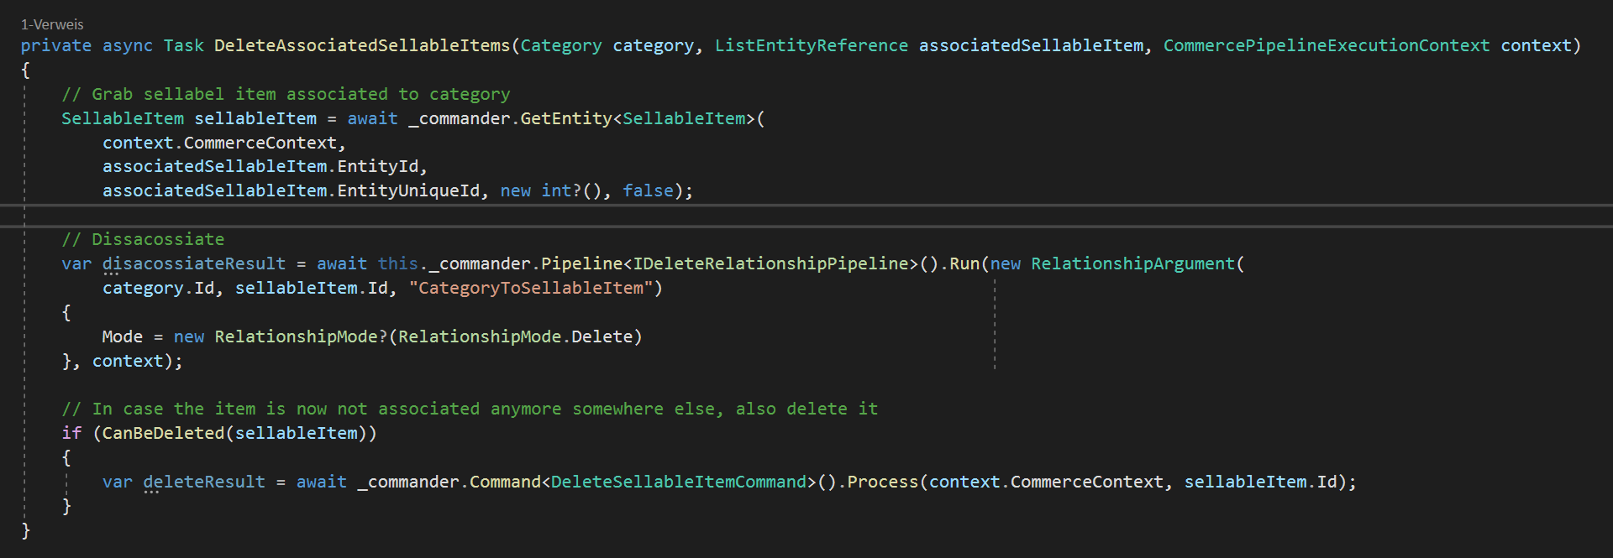Click the CanBeDeleted method call
Viewport: 1613px width, 558px height.
[164, 433]
